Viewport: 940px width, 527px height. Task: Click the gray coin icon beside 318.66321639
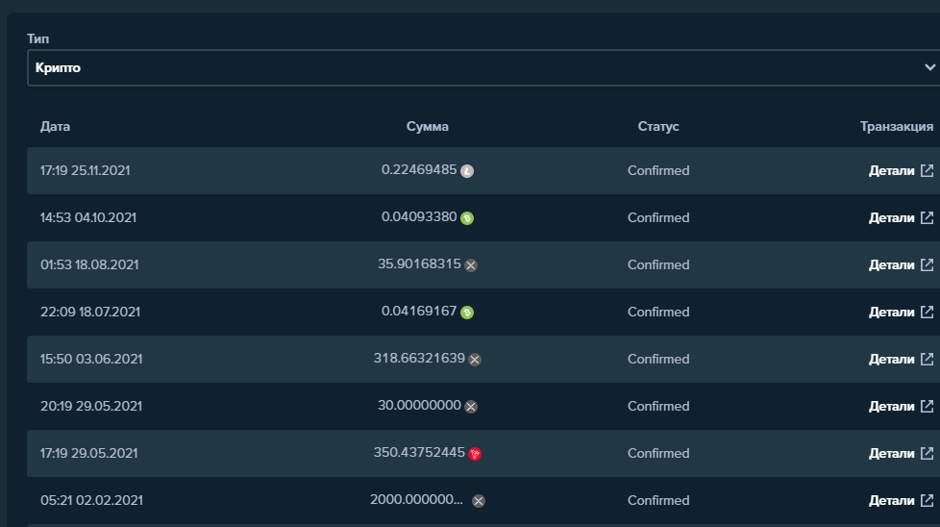coord(475,360)
